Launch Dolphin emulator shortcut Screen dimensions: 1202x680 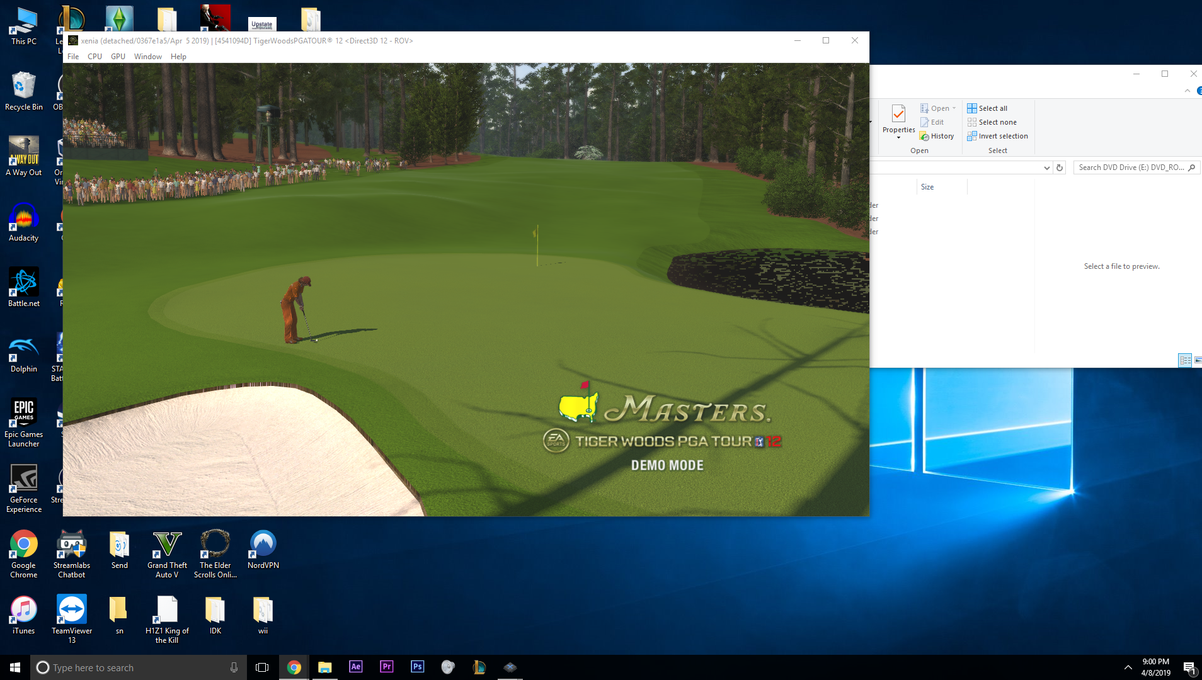click(24, 353)
